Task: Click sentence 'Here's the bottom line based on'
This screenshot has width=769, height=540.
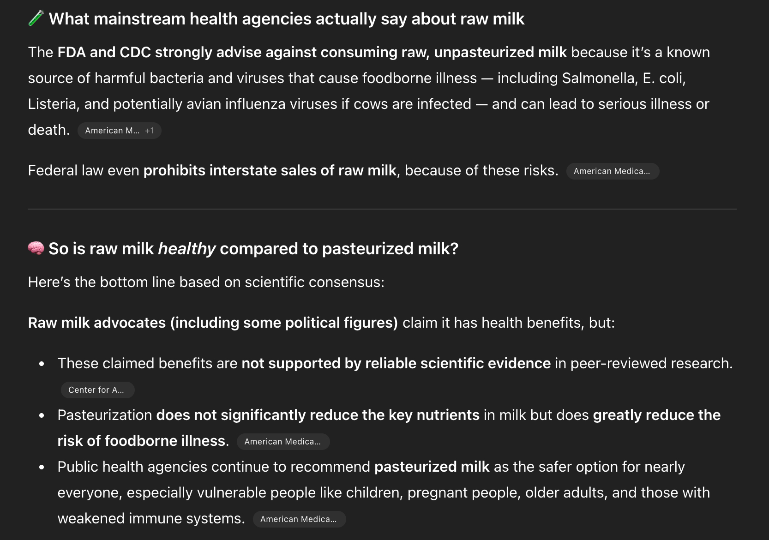Action: click(x=206, y=282)
